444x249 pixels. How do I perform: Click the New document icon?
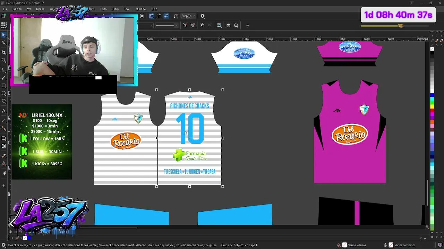coord(3,16)
